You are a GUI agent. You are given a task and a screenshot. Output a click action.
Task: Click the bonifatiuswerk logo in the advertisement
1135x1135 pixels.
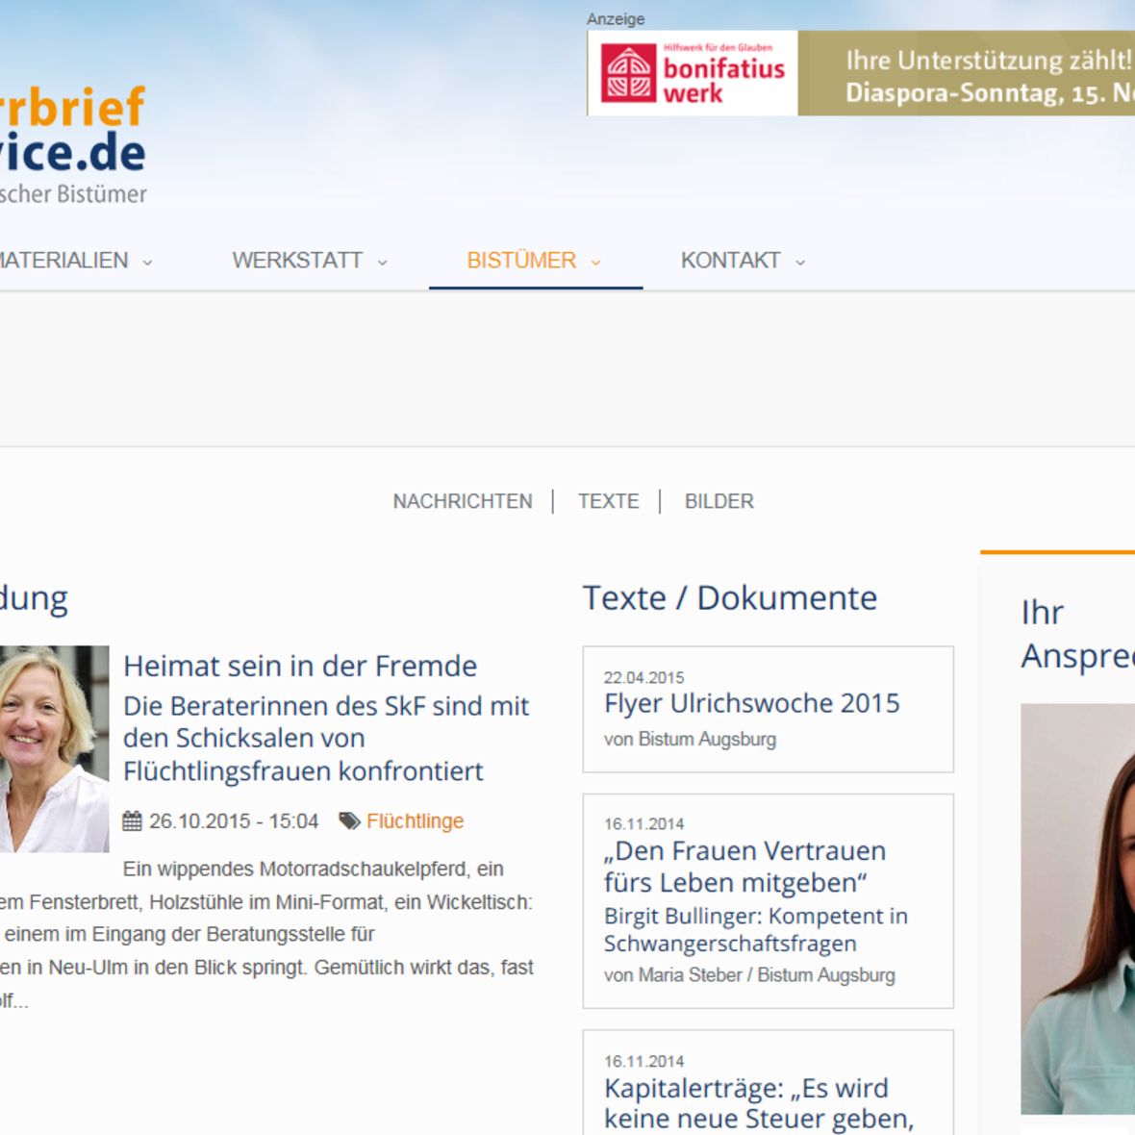(692, 72)
